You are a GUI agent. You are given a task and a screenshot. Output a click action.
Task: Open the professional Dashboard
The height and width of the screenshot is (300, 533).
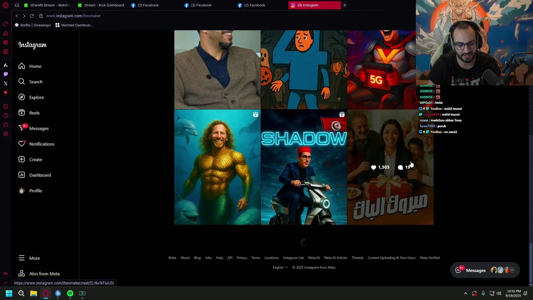point(34,175)
